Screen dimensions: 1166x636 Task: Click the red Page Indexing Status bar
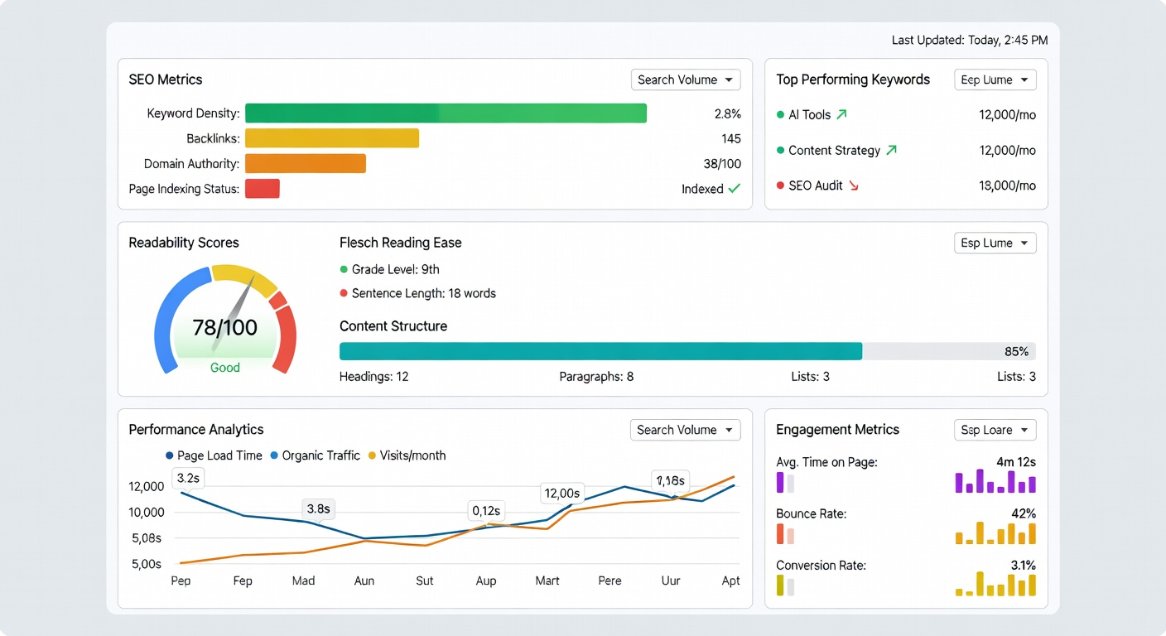[263, 189]
